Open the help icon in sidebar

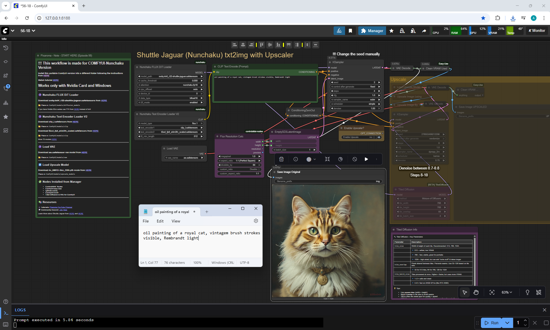coord(6,302)
